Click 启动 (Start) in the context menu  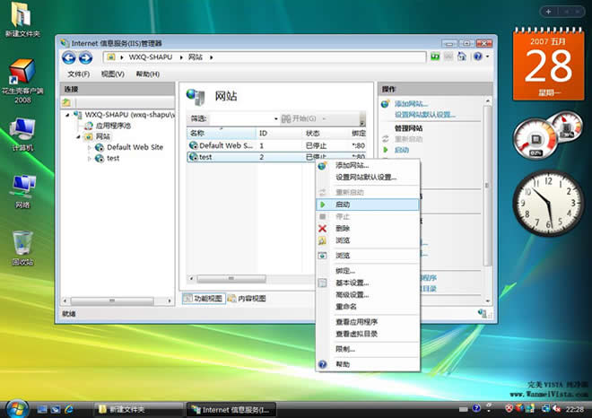click(343, 205)
